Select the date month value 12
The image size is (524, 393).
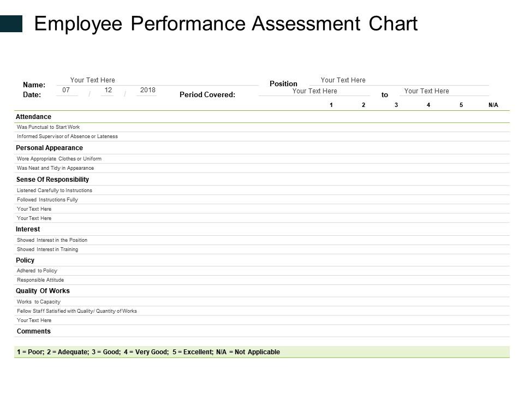tap(108, 90)
